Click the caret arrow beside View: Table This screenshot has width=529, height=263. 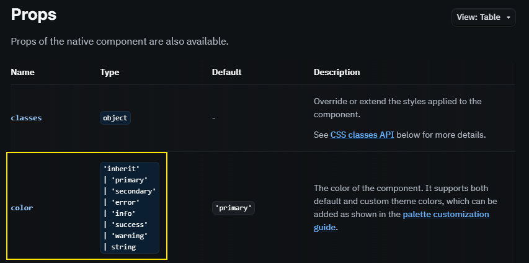509,17
